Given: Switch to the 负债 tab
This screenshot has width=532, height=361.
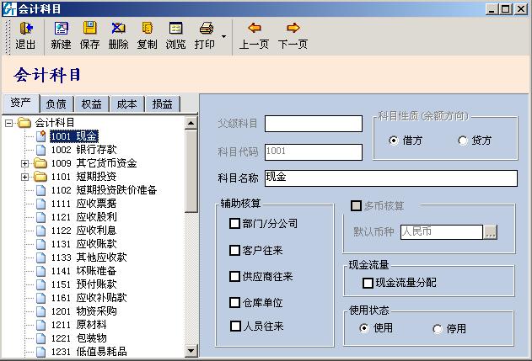Looking at the screenshot, I should [x=56, y=104].
